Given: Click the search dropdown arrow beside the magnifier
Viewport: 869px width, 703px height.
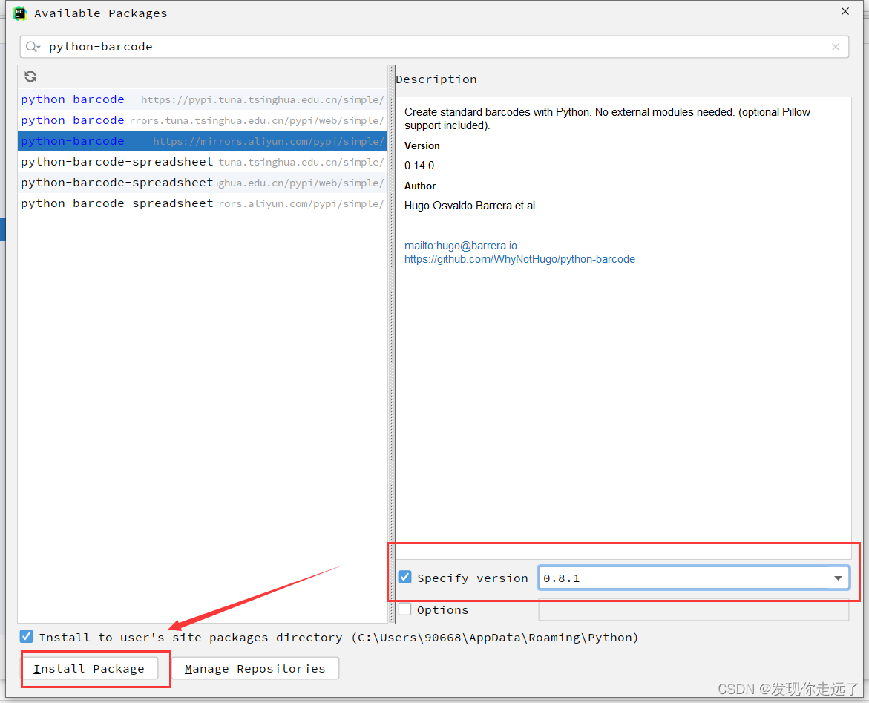Looking at the screenshot, I should 39,46.
